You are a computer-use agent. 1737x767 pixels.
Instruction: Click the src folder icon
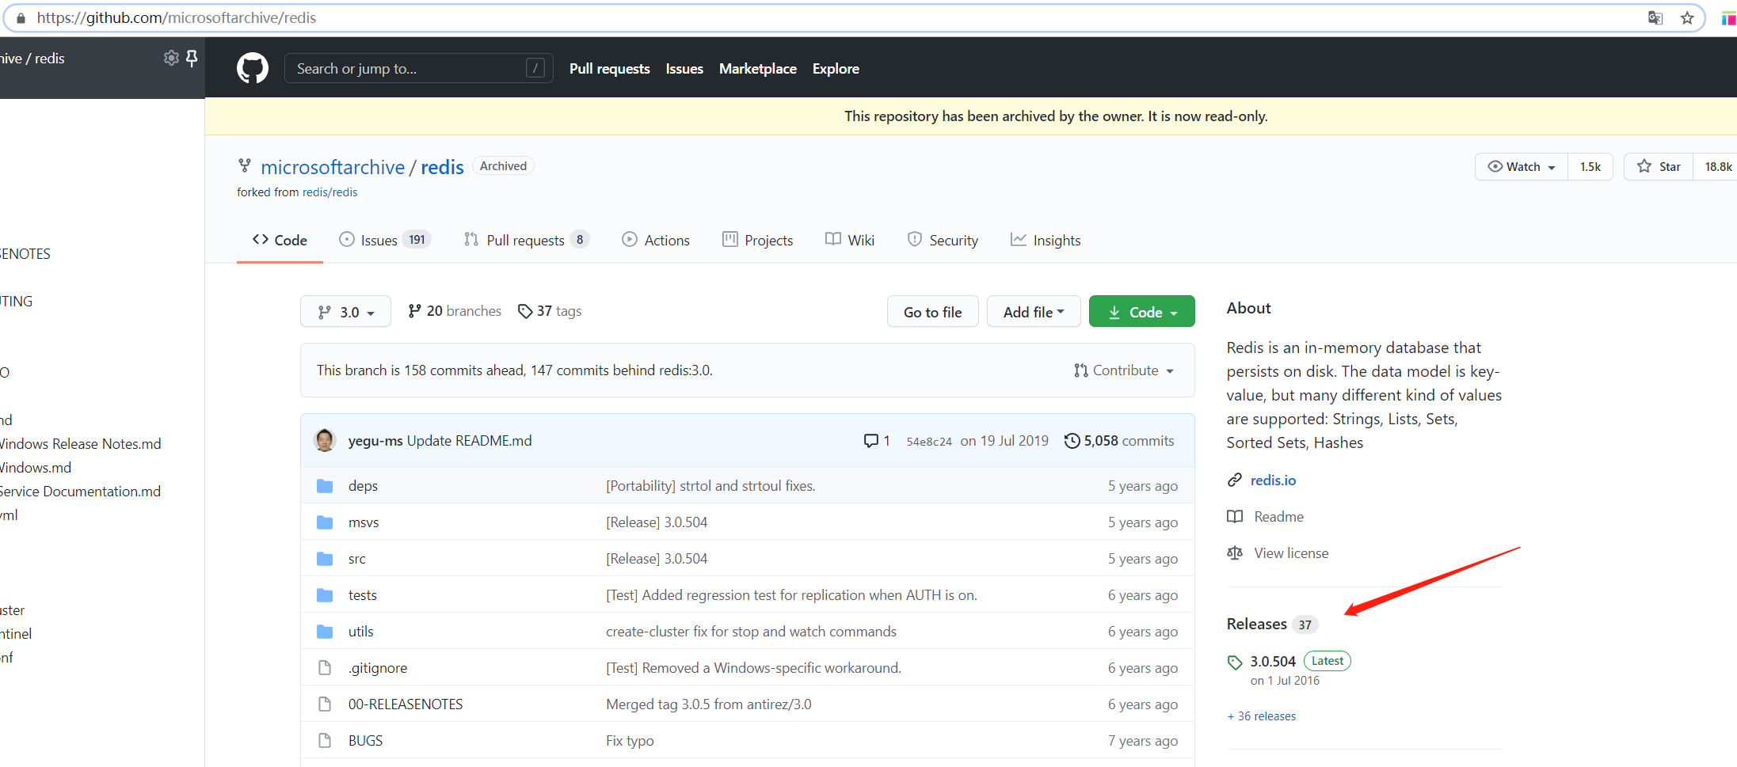click(x=325, y=558)
